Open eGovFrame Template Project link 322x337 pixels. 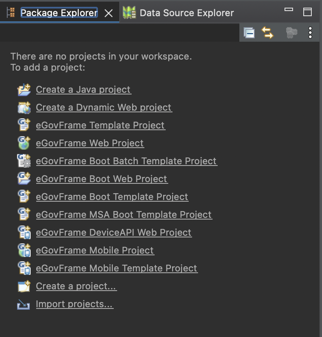[x=100, y=125]
